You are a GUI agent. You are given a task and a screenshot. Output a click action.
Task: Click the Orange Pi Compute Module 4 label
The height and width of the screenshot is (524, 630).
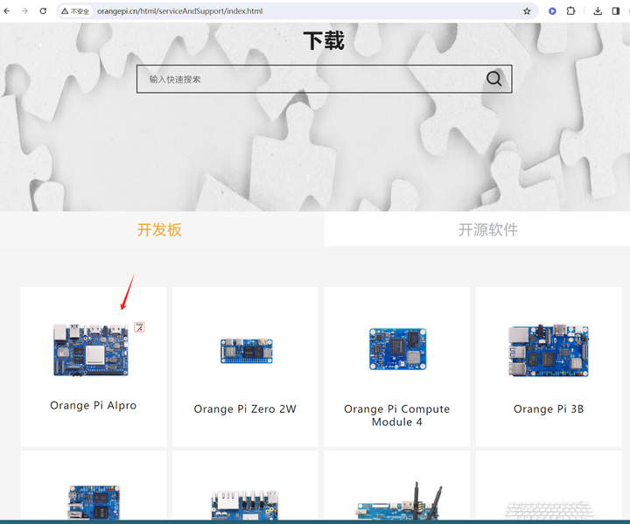pyautogui.click(x=397, y=416)
